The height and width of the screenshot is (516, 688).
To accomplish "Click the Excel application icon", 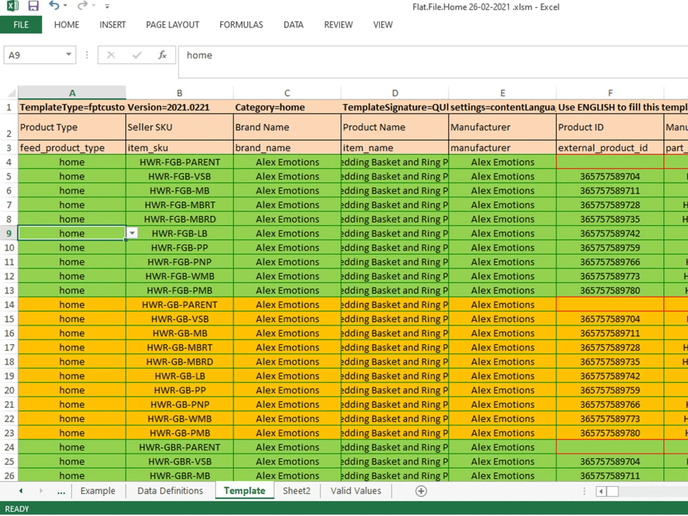I will coord(12,6).
